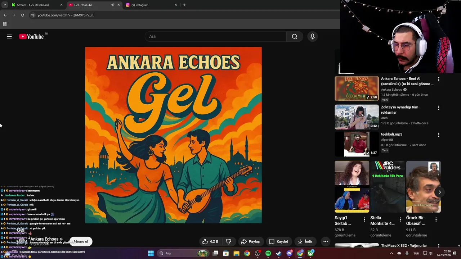Save video with Kaydet button
Viewport: 461px width, 259px height.
point(279,241)
